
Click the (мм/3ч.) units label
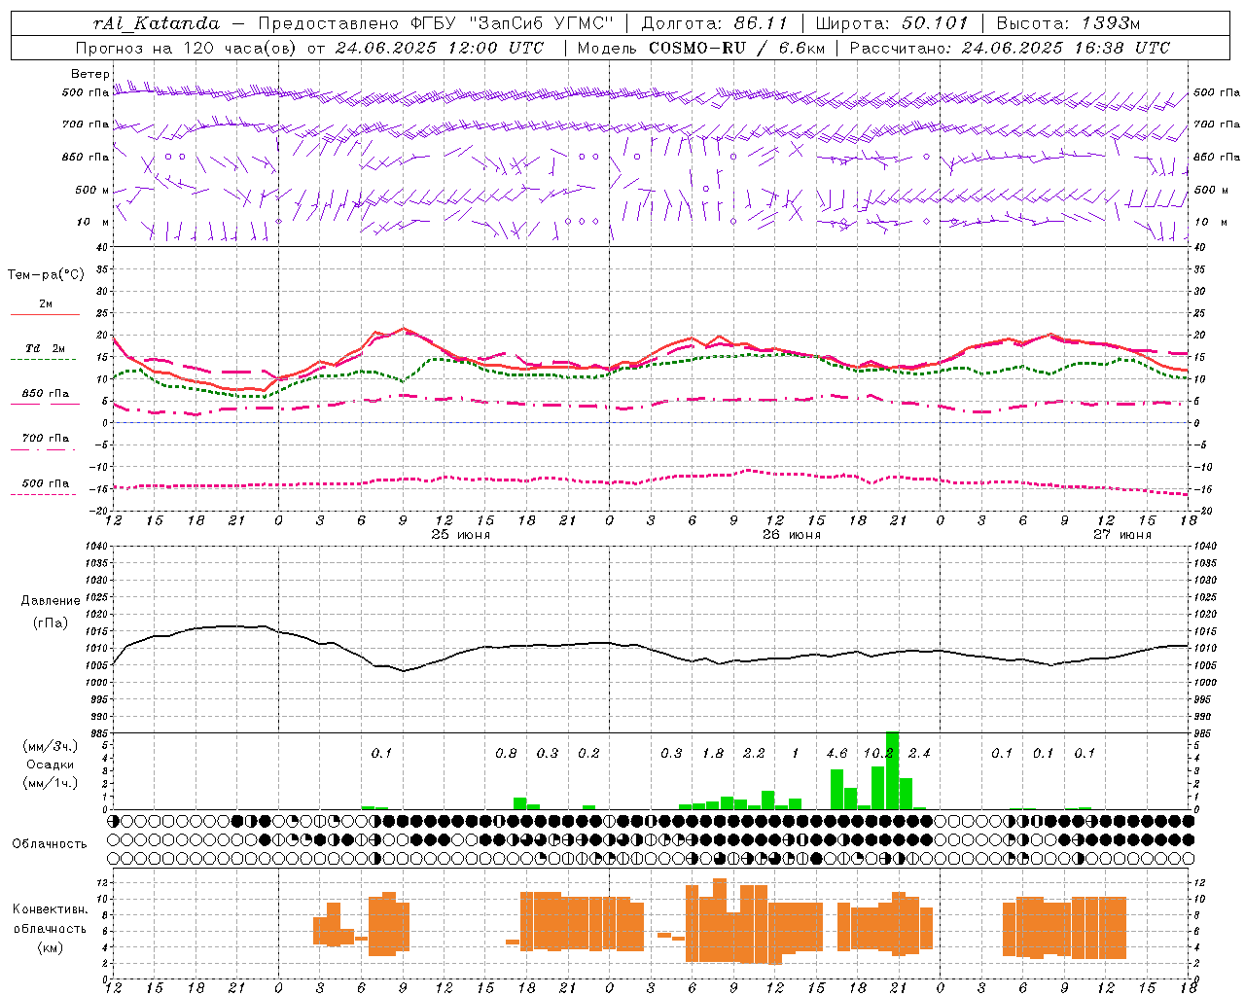(x=51, y=746)
